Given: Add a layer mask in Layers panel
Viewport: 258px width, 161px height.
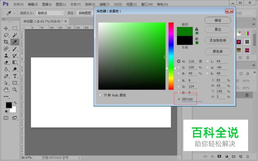Looking at the screenshot, I should point(219,156).
